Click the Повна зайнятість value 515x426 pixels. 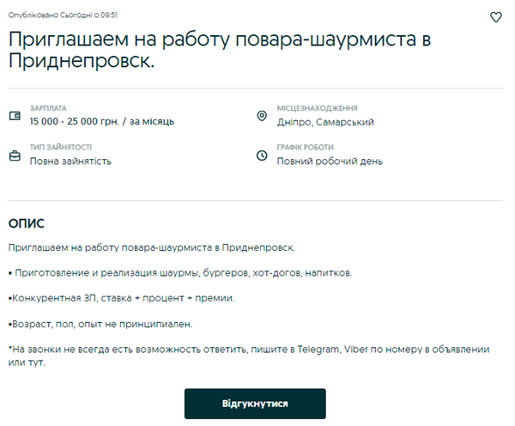tap(70, 161)
